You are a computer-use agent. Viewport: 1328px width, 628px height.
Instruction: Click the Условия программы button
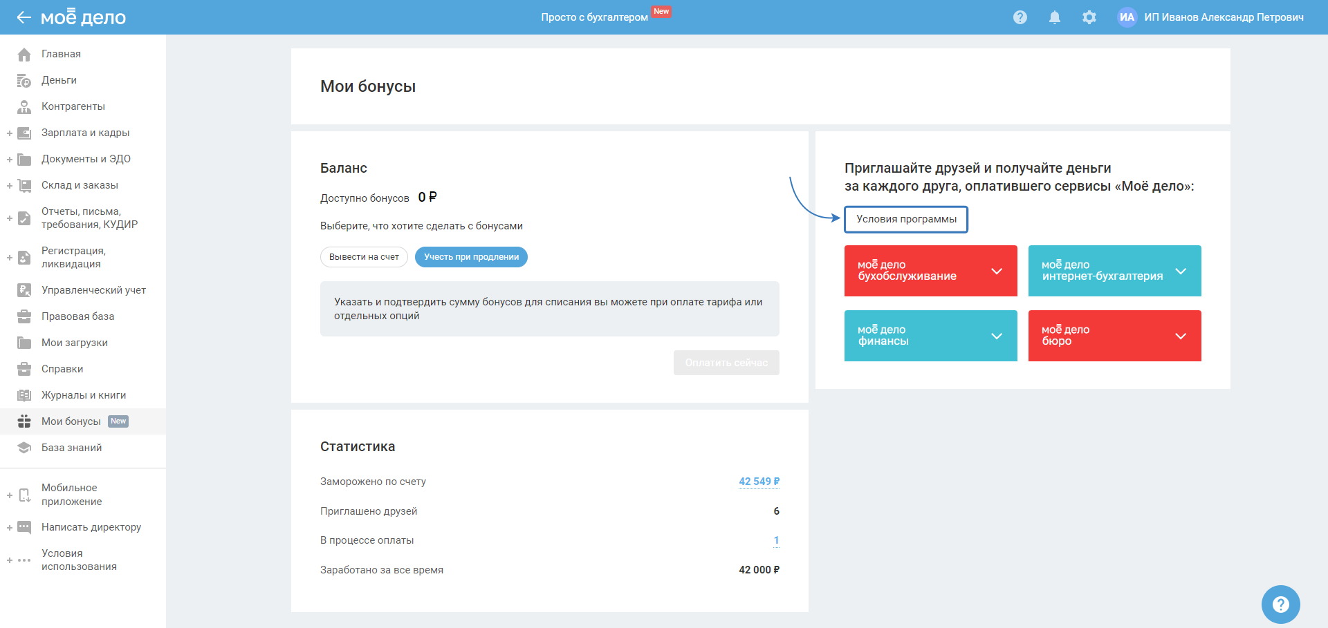[906, 220]
